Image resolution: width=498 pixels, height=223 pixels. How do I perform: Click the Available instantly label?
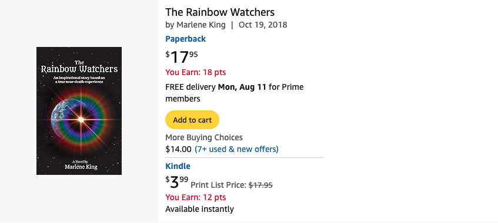coord(199,209)
